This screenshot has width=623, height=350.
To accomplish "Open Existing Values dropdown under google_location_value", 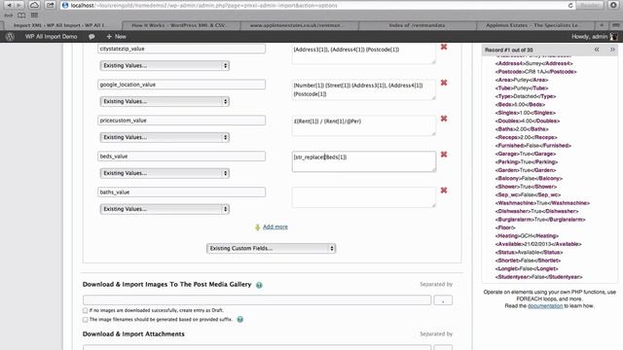I will (x=165, y=101).
